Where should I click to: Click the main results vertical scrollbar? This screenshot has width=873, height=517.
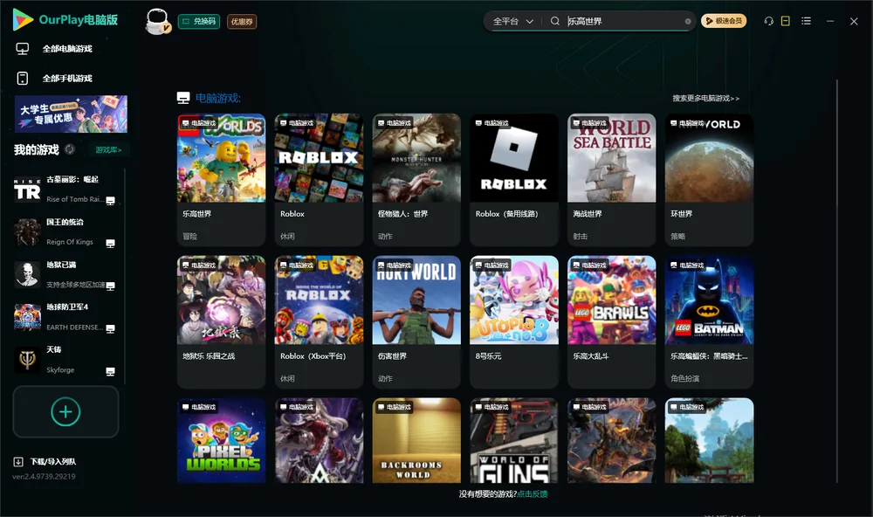tap(836, 281)
